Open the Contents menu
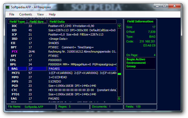Viewport: 188px width, 118px height. click(x=26, y=14)
